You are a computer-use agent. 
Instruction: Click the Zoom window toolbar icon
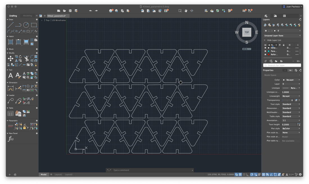(180, 11)
